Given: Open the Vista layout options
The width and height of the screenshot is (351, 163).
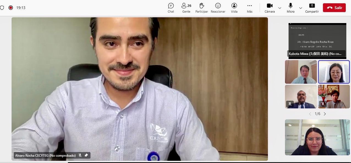Looking at the screenshot, I should [234, 8].
